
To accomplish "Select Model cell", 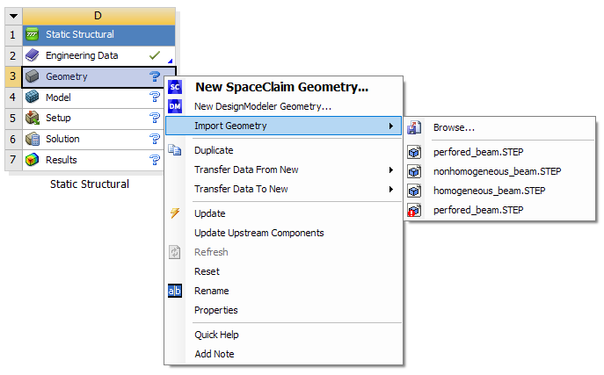I will pos(93,97).
